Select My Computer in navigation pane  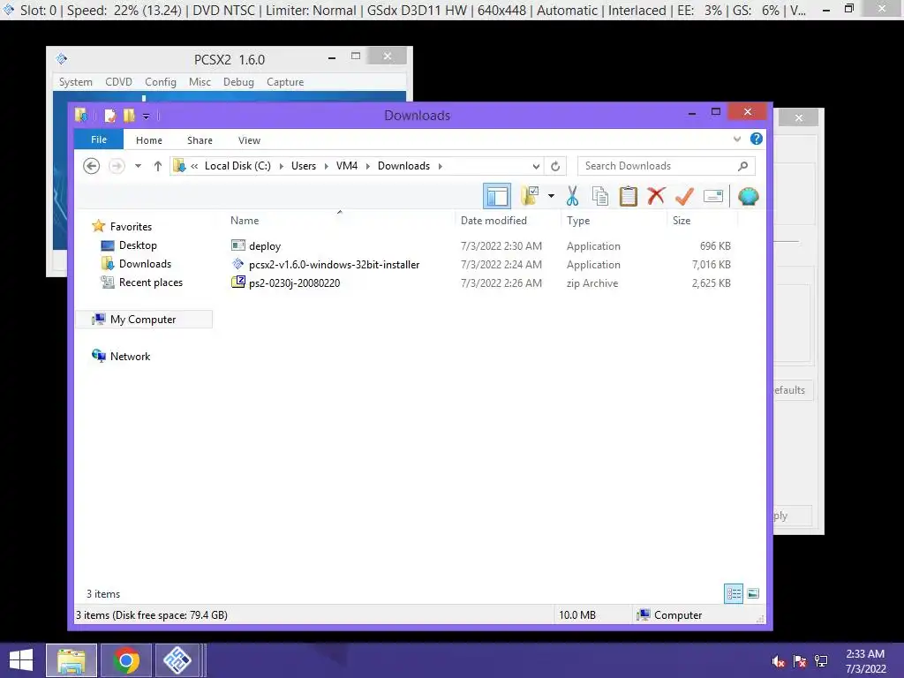tap(143, 320)
